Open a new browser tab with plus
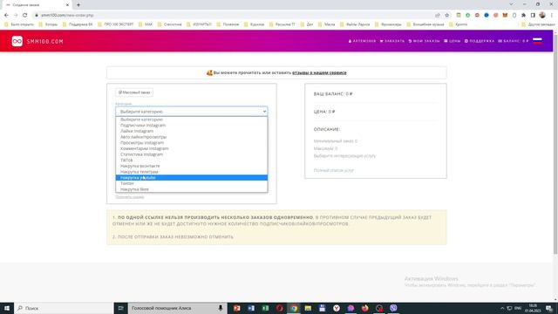558x314 pixels. click(78, 5)
